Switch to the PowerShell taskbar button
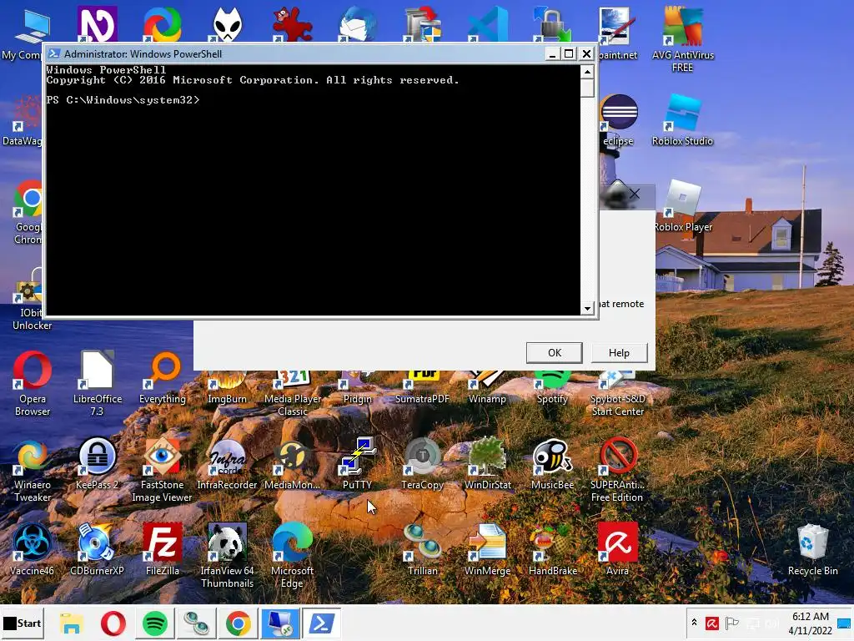This screenshot has height=641, width=854. pyautogui.click(x=321, y=623)
